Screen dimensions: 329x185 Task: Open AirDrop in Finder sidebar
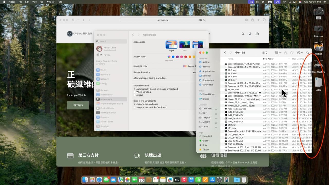click(x=204, y=62)
